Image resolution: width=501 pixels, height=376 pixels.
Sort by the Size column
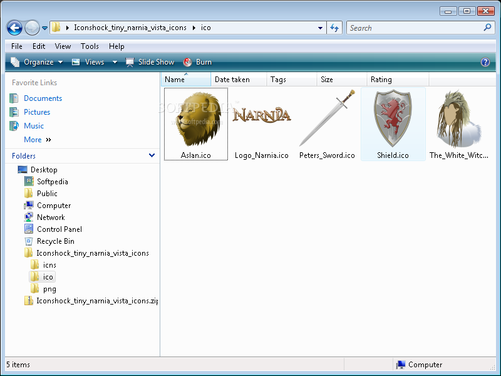point(342,80)
